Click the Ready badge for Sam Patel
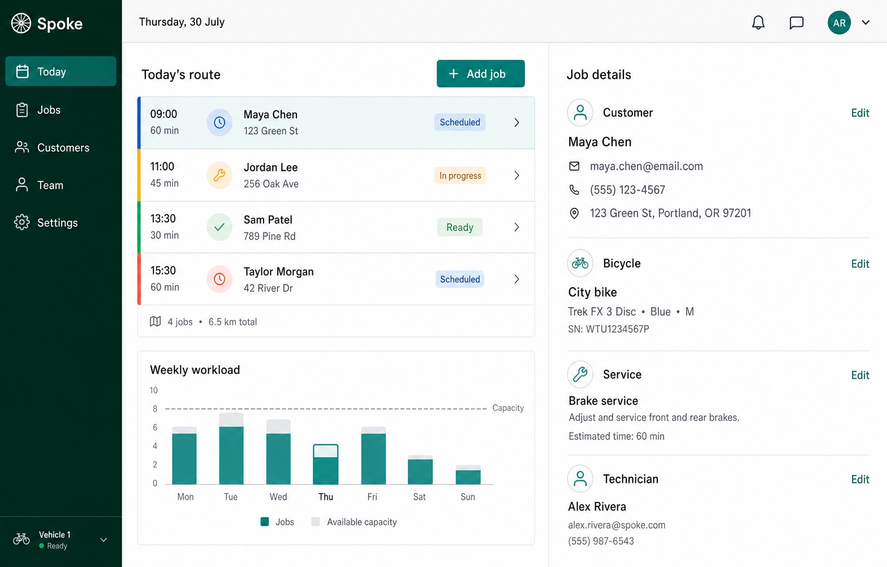Screen dimensions: 887x567 pyautogui.click(x=460, y=227)
